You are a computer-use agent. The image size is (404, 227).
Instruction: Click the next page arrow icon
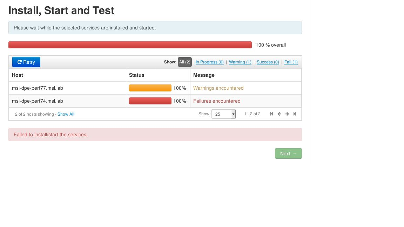tap(287, 113)
